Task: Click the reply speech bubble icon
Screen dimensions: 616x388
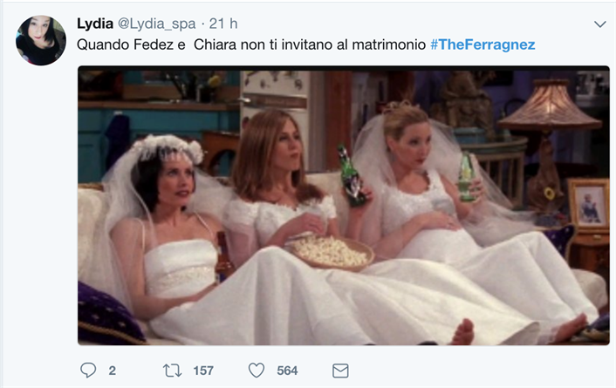Action: click(x=88, y=371)
